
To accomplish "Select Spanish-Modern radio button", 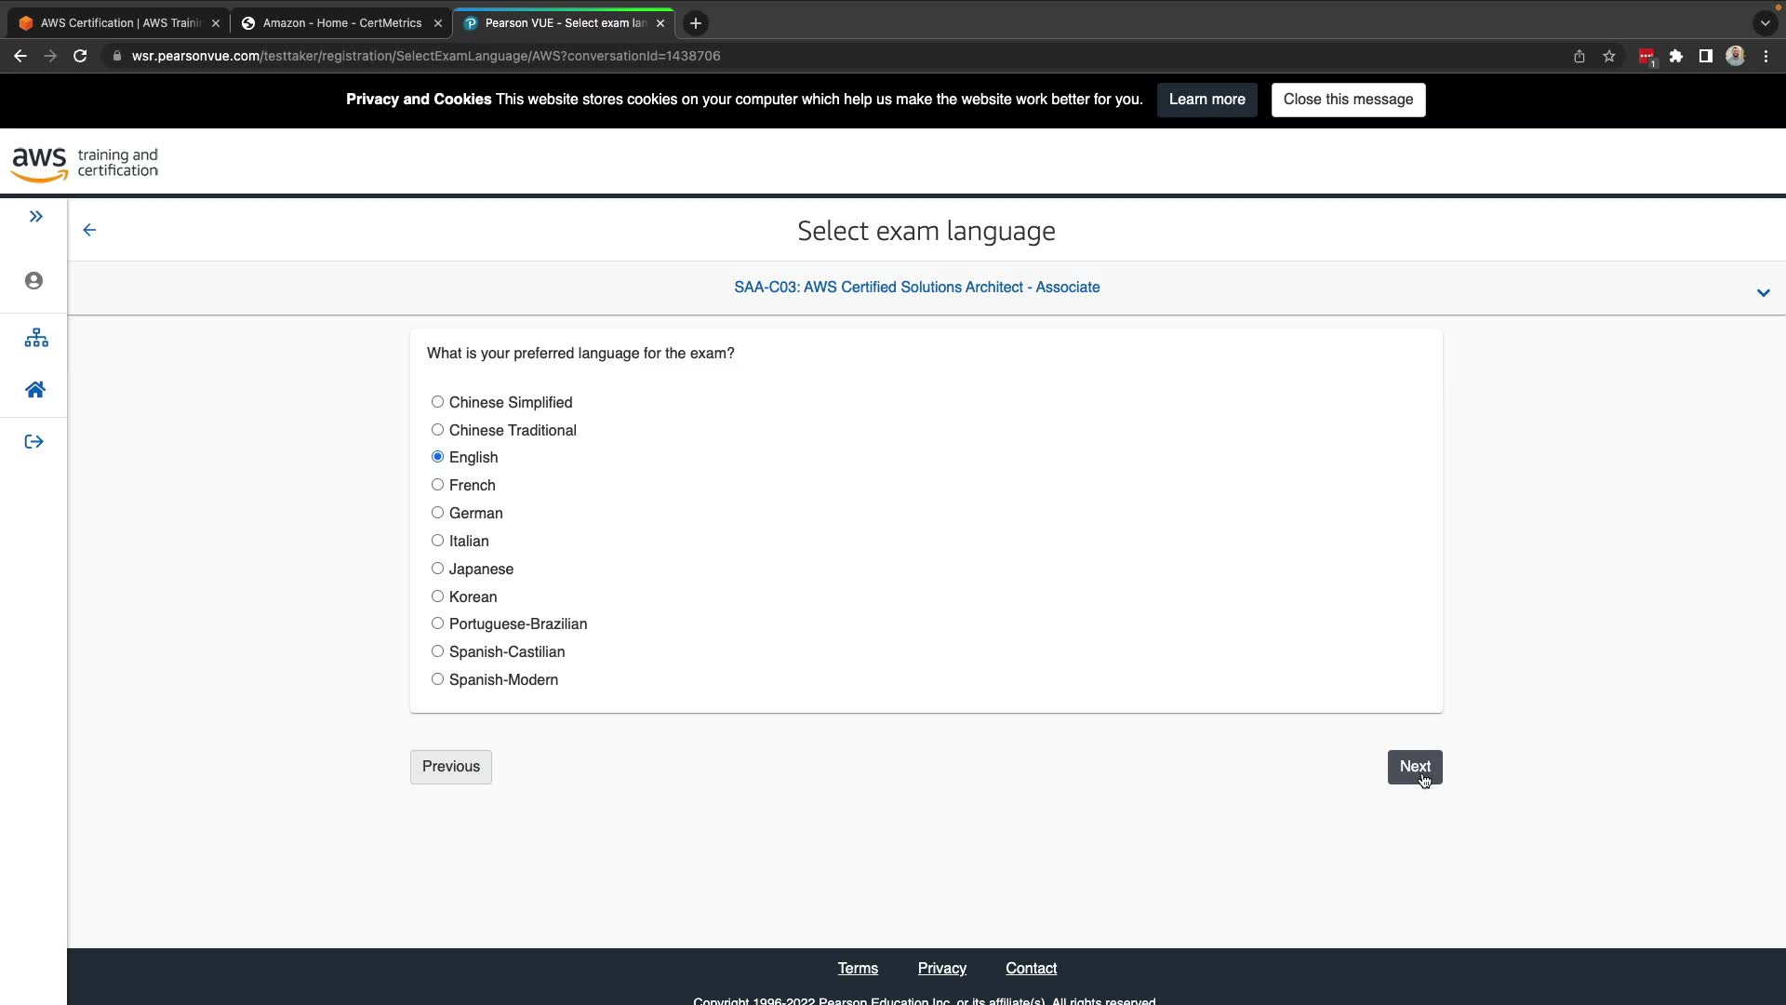I will pyautogui.click(x=437, y=679).
